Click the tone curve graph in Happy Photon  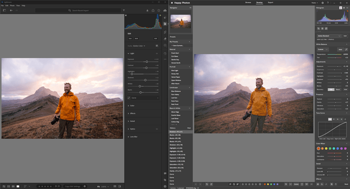[332, 130]
